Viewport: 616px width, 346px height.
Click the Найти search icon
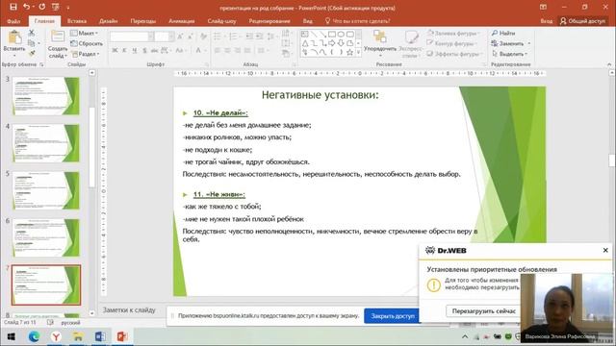tap(495, 33)
